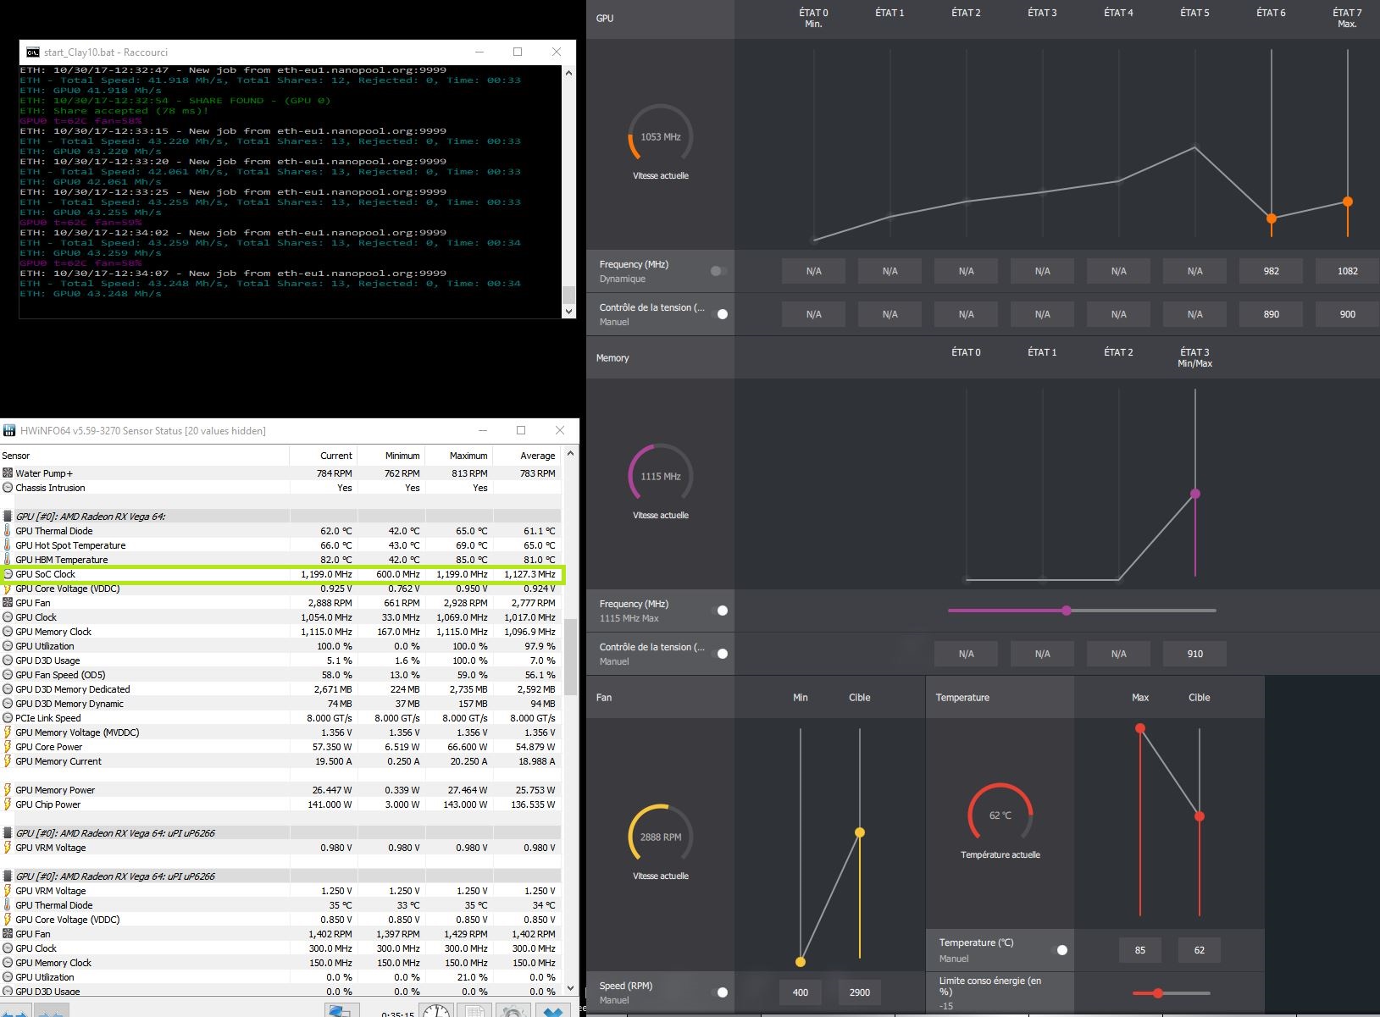
Task: Click the clock reset icon in HWiNFO toolbar
Action: (x=436, y=1011)
